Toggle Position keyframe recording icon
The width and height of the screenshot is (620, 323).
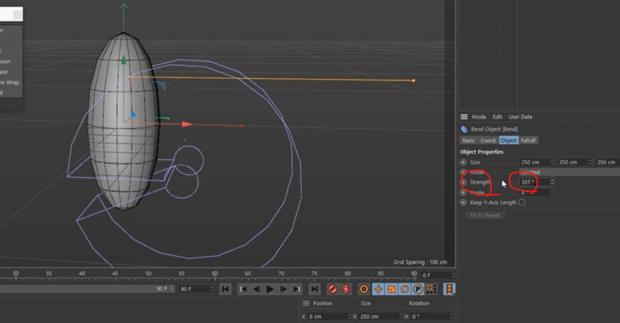378,289
